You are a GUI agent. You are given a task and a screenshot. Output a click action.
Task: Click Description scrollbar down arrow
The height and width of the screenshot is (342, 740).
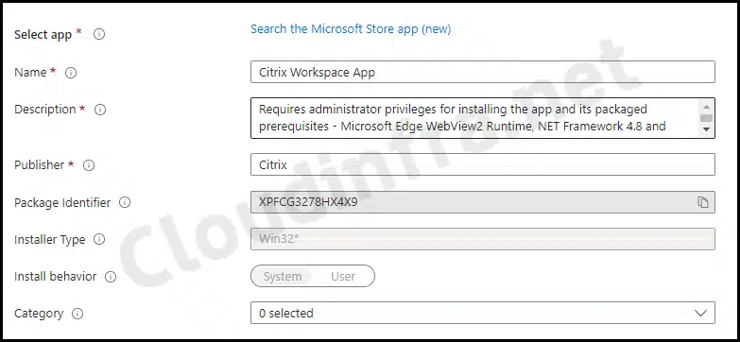click(707, 128)
